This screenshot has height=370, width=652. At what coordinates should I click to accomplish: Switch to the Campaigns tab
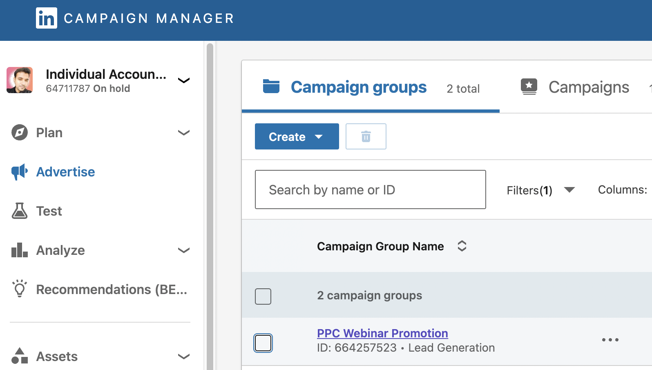(588, 87)
